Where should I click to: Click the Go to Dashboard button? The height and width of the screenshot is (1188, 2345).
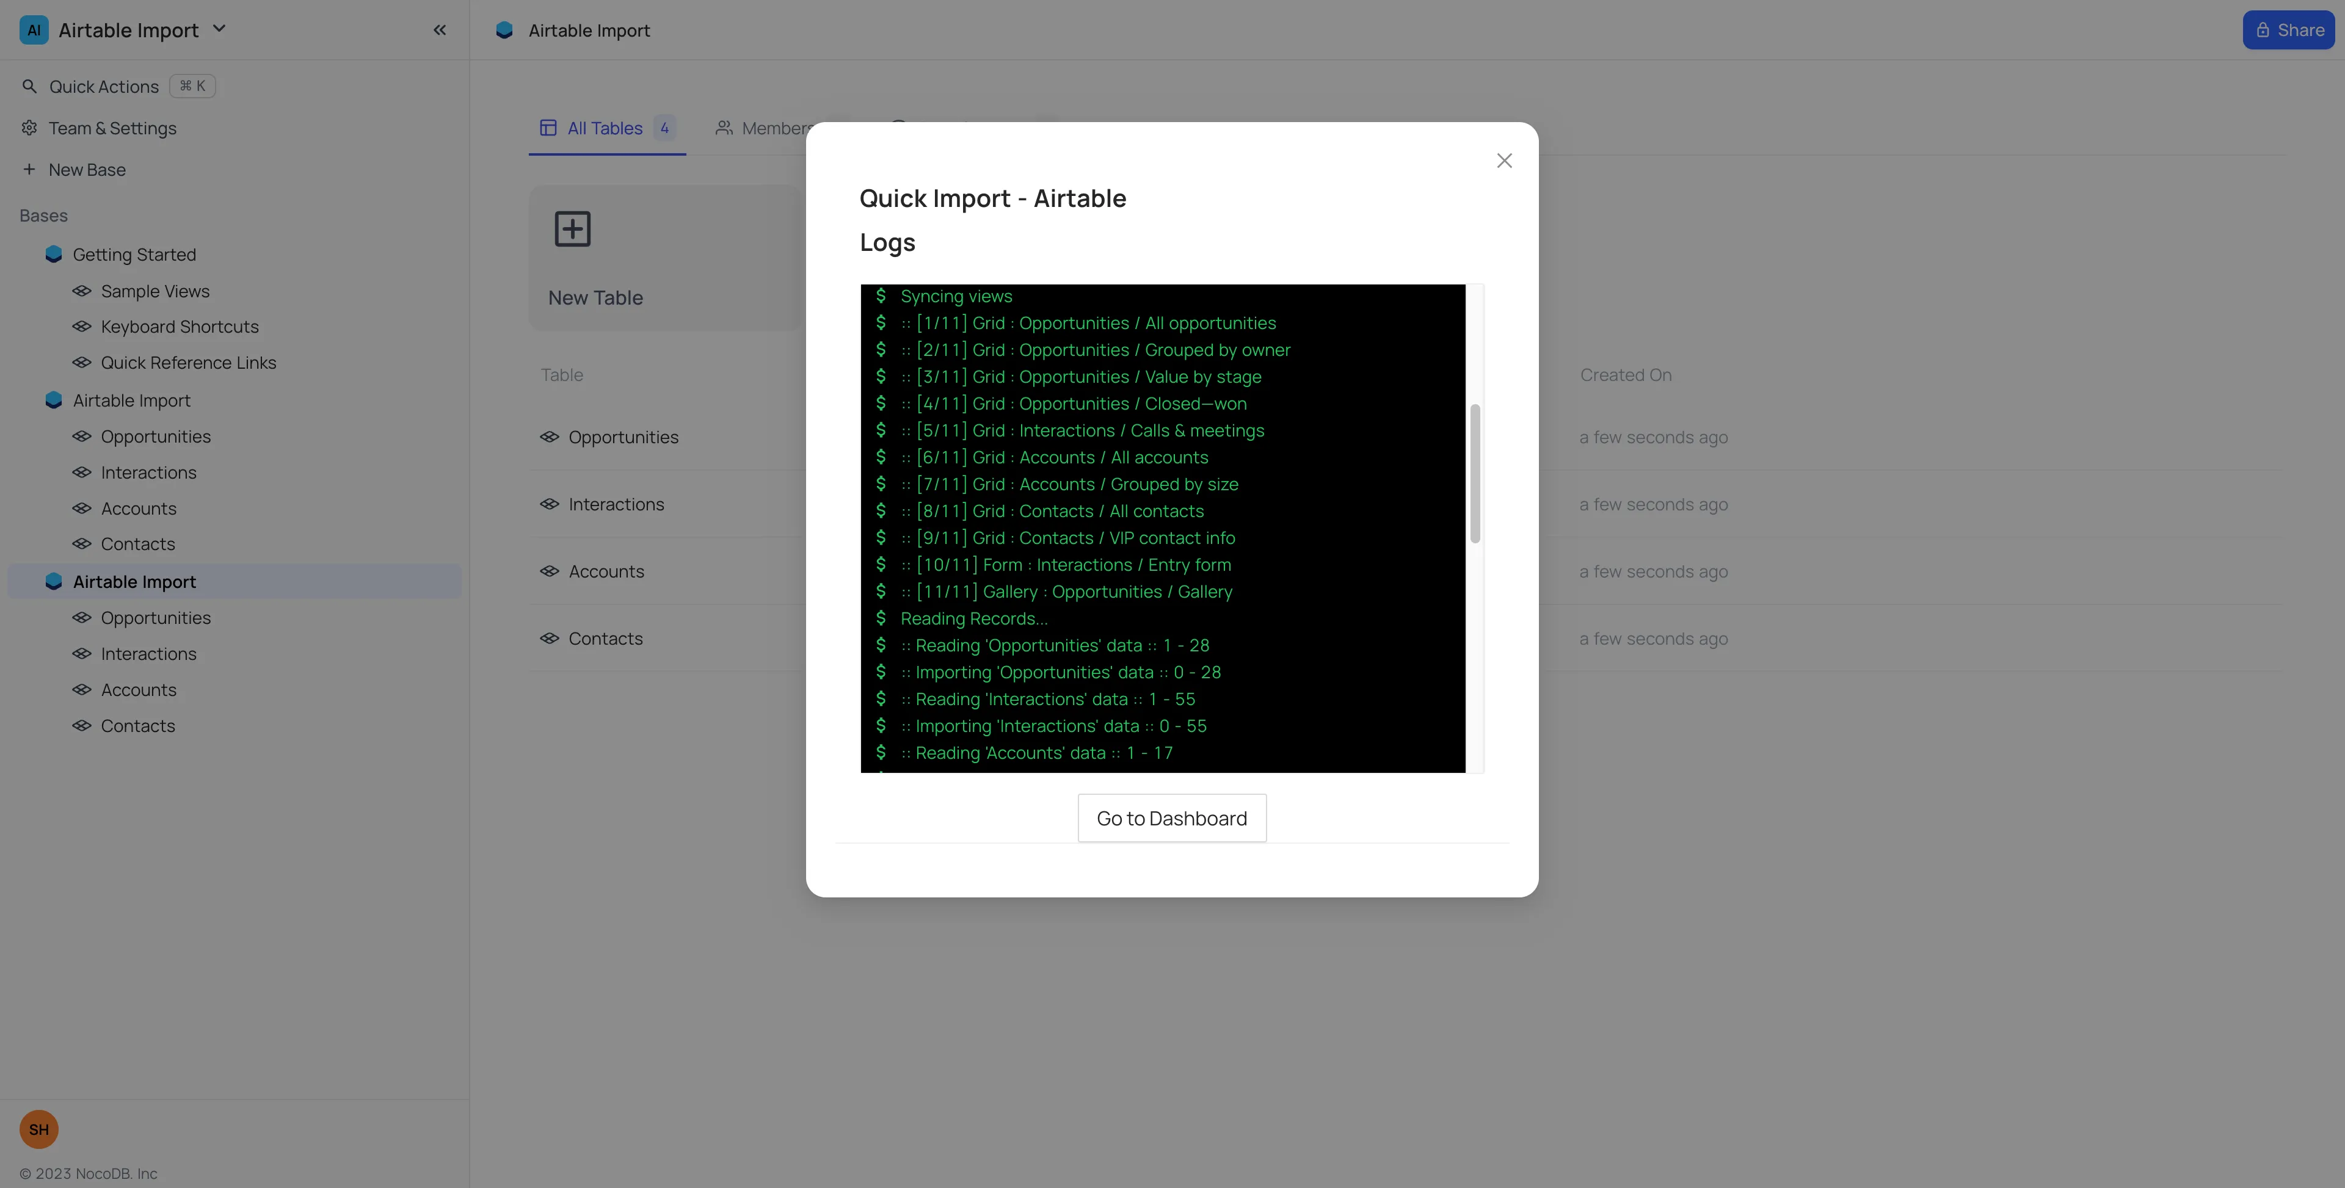click(1171, 817)
